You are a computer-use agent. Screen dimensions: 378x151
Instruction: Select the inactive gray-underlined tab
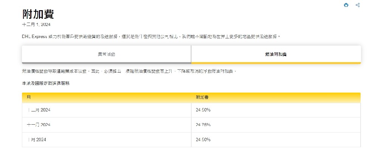(x=106, y=54)
